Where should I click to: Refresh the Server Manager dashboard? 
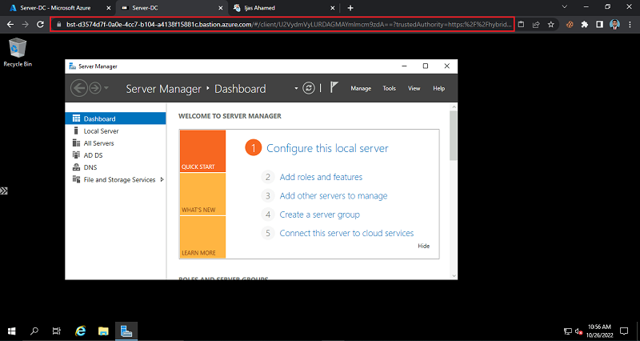(x=309, y=88)
